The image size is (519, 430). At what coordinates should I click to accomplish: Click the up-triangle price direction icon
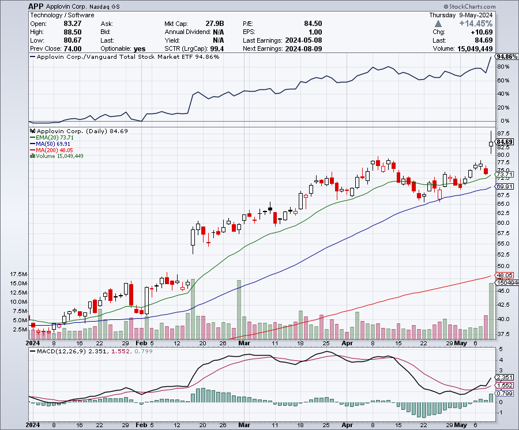click(x=438, y=24)
